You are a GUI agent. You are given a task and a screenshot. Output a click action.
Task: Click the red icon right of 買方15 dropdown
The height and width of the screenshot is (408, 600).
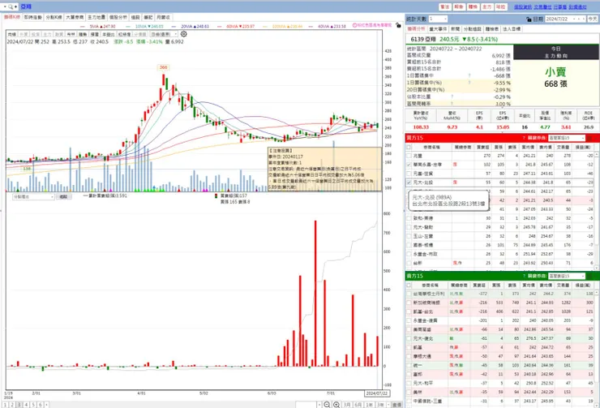coord(589,138)
